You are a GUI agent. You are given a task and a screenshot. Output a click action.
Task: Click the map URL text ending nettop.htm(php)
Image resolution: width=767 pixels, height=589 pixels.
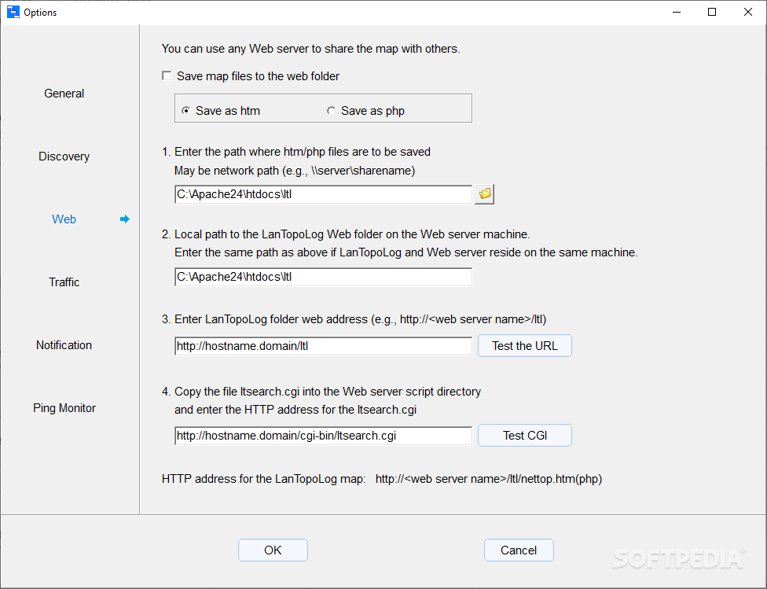(x=489, y=479)
